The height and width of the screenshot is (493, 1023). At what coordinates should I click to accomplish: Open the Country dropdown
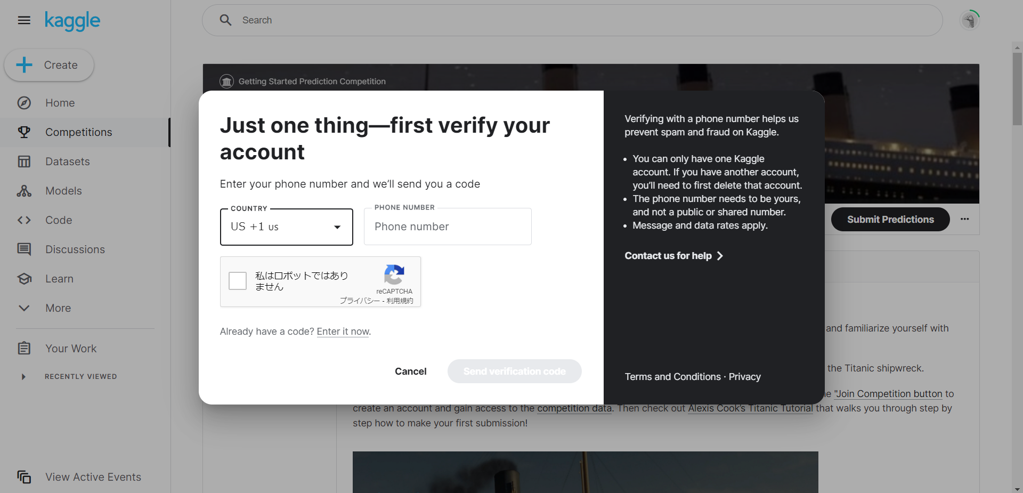point(287,227)
